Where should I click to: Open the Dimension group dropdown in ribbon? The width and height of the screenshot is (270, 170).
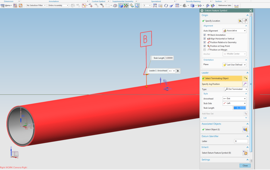pos(19,1)
